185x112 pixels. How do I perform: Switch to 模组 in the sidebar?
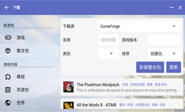(29, 77)
